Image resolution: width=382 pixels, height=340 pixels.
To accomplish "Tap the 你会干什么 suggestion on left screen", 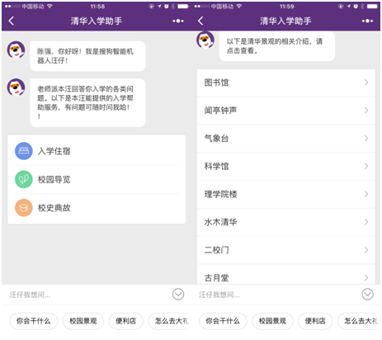I will pos(34,321).
